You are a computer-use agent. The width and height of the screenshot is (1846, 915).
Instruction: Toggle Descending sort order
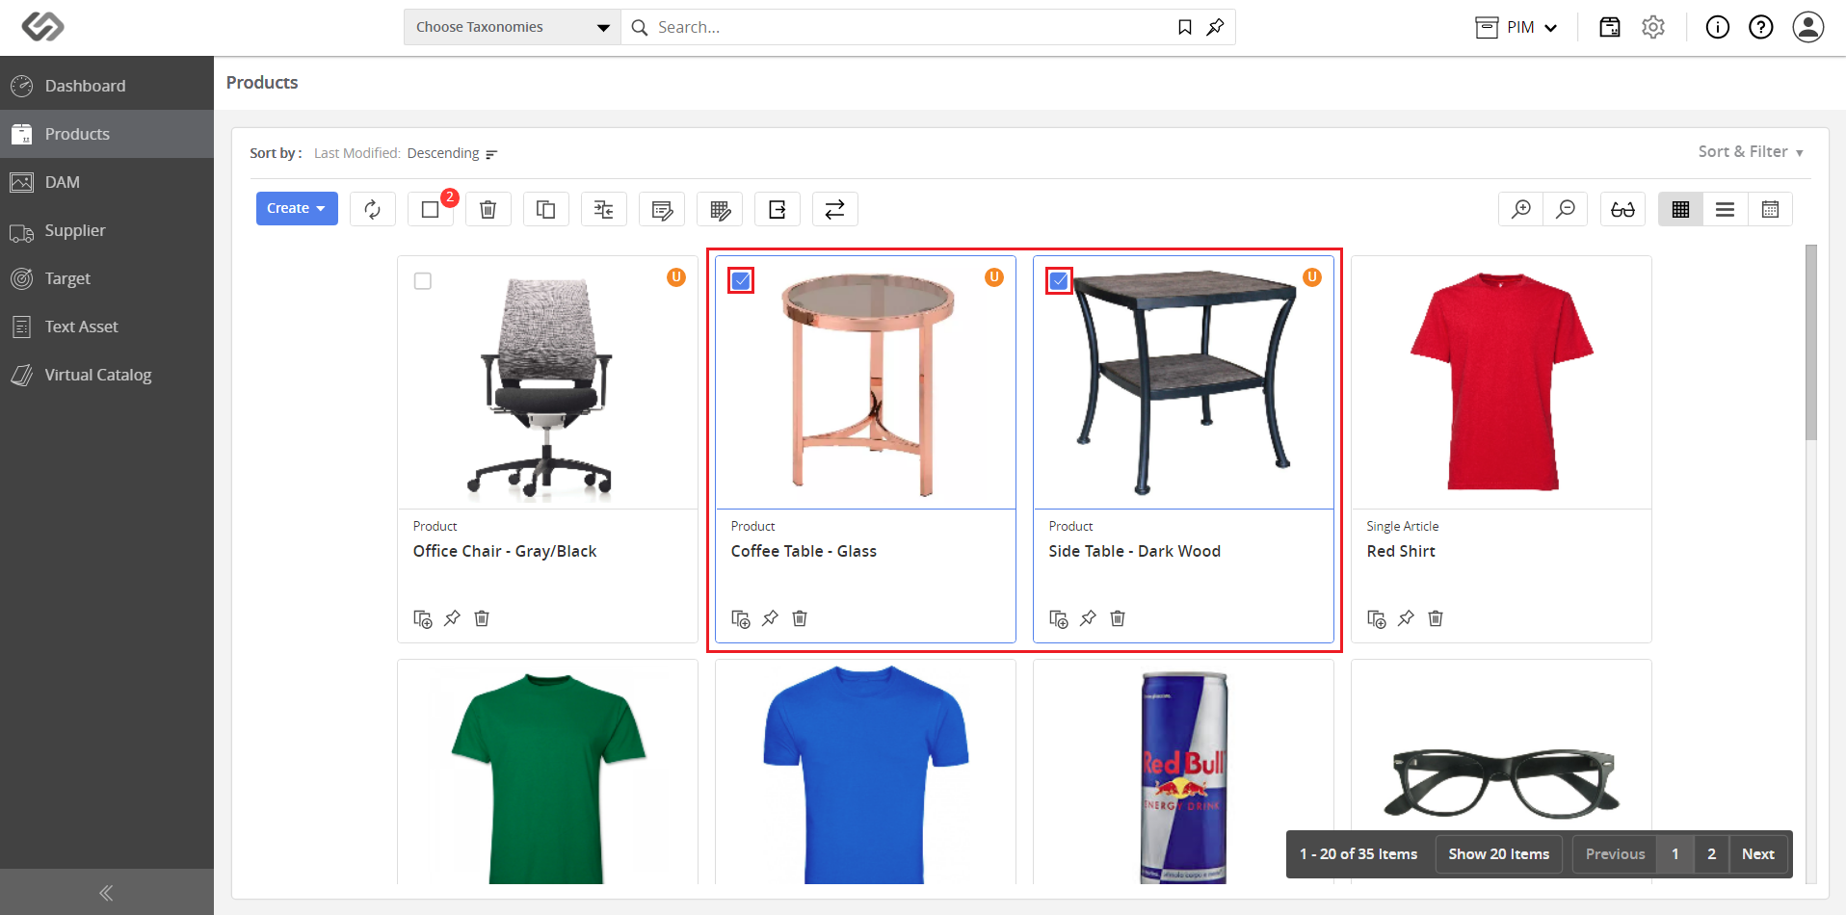tap(452, 153)
